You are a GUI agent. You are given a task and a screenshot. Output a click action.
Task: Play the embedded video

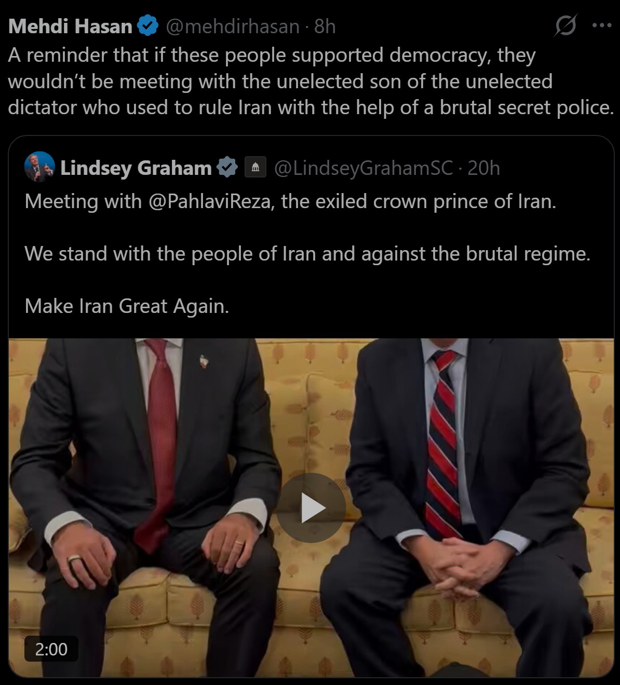[311, 508]
